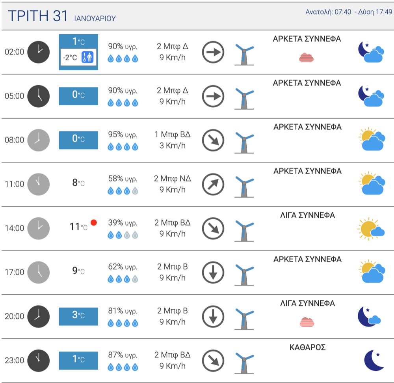Click the red fog icon at 20:00
This screenshot has width=394, height=383.
307,322
